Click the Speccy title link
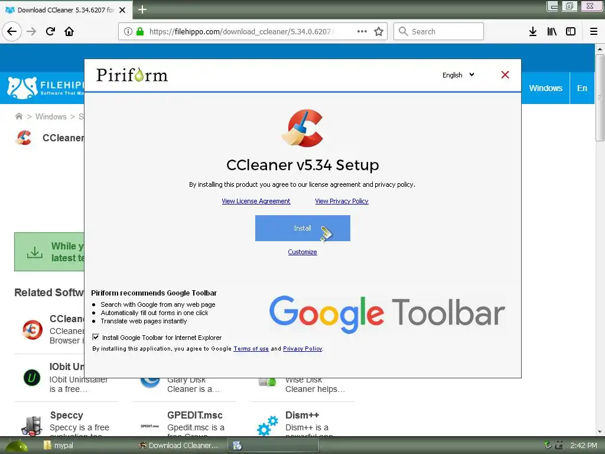Screen dimensions: 605x454 (x=66, y=416)
